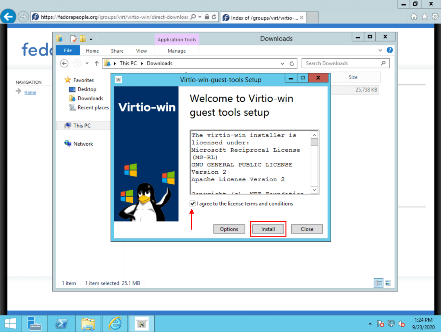
Task: Click the Install button in setup
Action: pos(268,229)
